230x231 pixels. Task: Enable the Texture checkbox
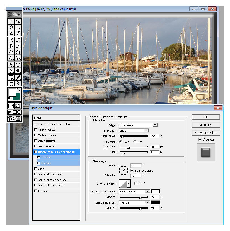pyautogui.click(x=39, y=163)
